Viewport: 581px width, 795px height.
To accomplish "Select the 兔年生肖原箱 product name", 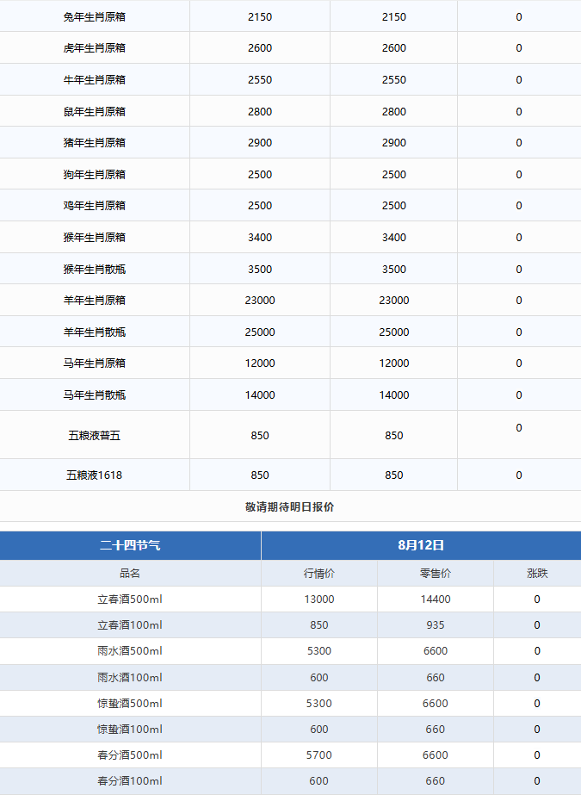I will click(x=95, y=16).
